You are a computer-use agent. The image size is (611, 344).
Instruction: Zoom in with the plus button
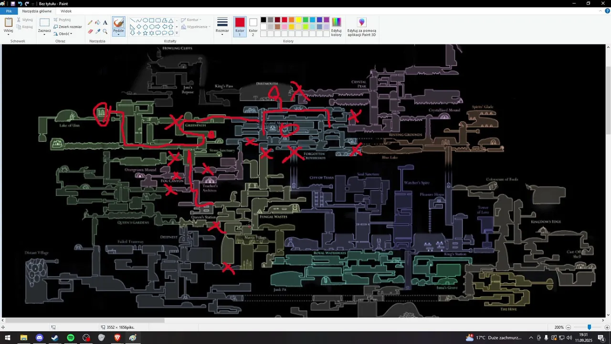pos(607,327)
